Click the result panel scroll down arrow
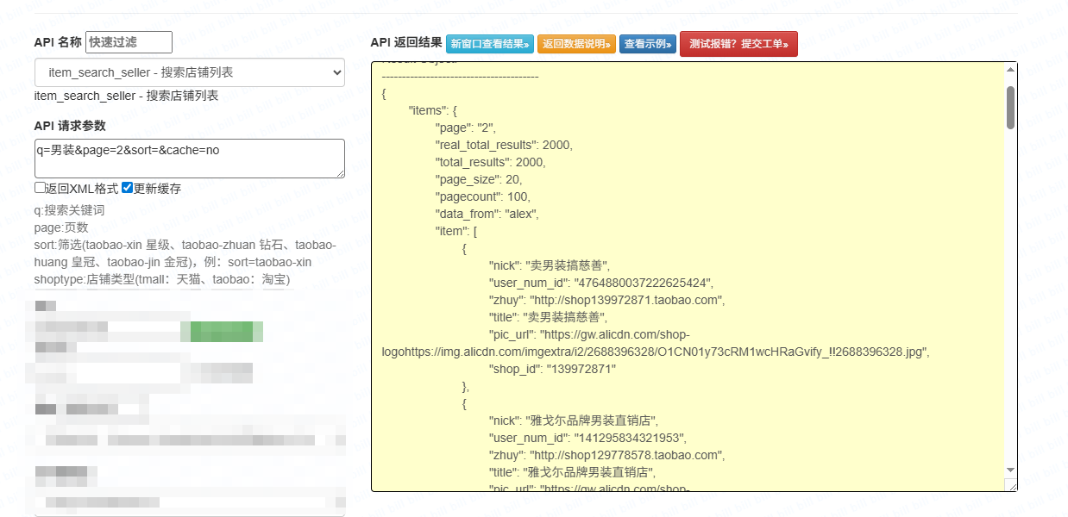 click(1010, 470)
